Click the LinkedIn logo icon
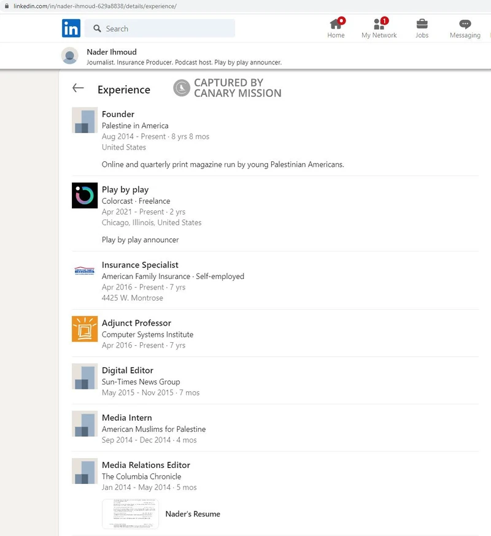 pos(71,28)
